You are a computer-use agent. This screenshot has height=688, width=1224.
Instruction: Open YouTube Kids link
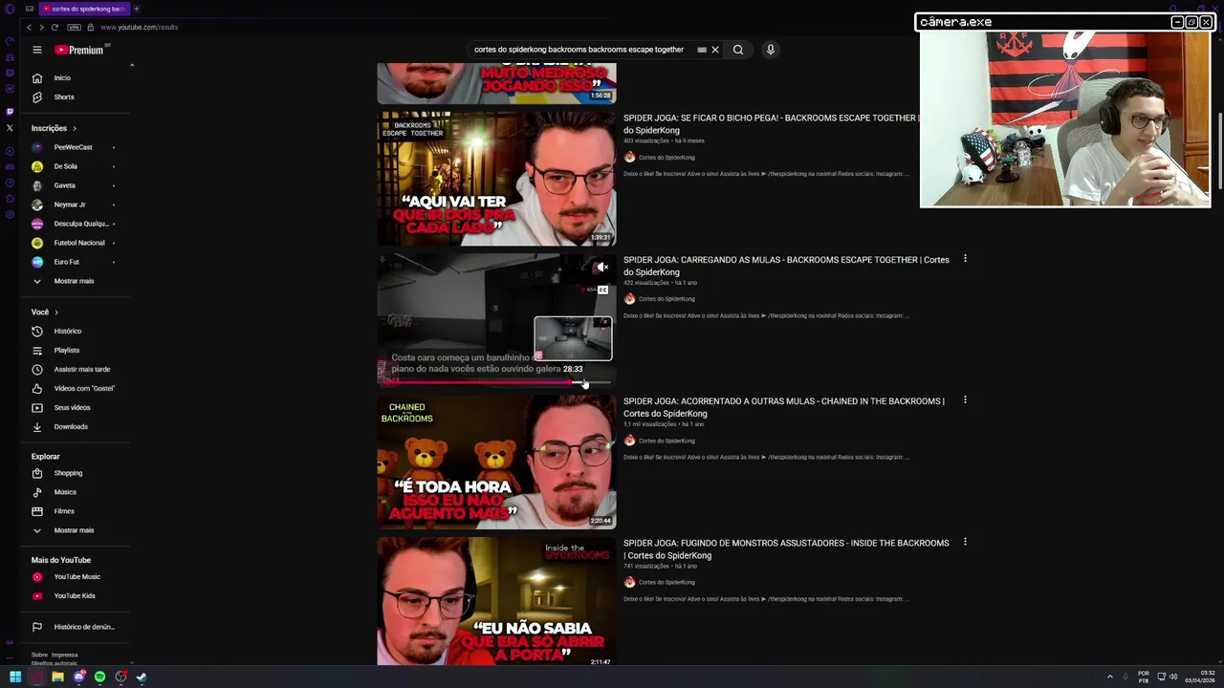tap(76, 595)
